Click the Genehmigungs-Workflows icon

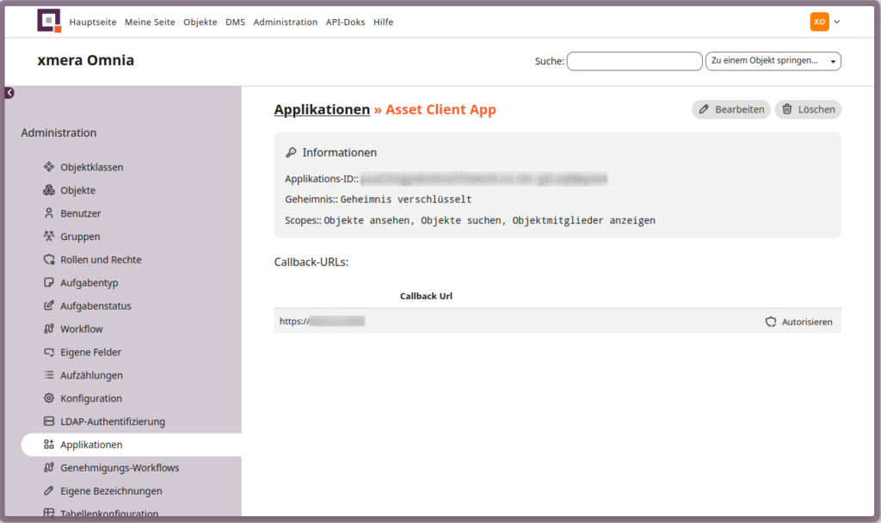(x=49, y=467)
